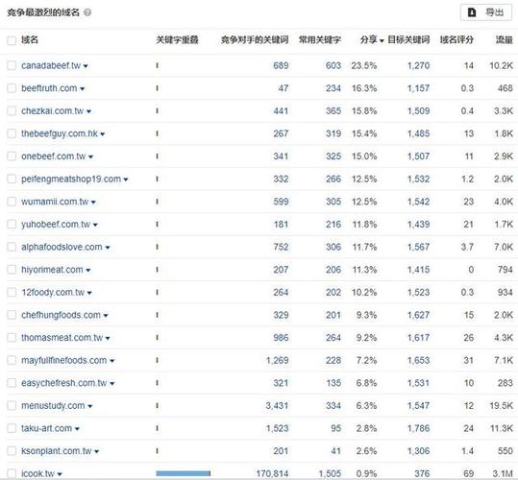
Task: Click the help icon beside the table title
Action: (87, 12)
